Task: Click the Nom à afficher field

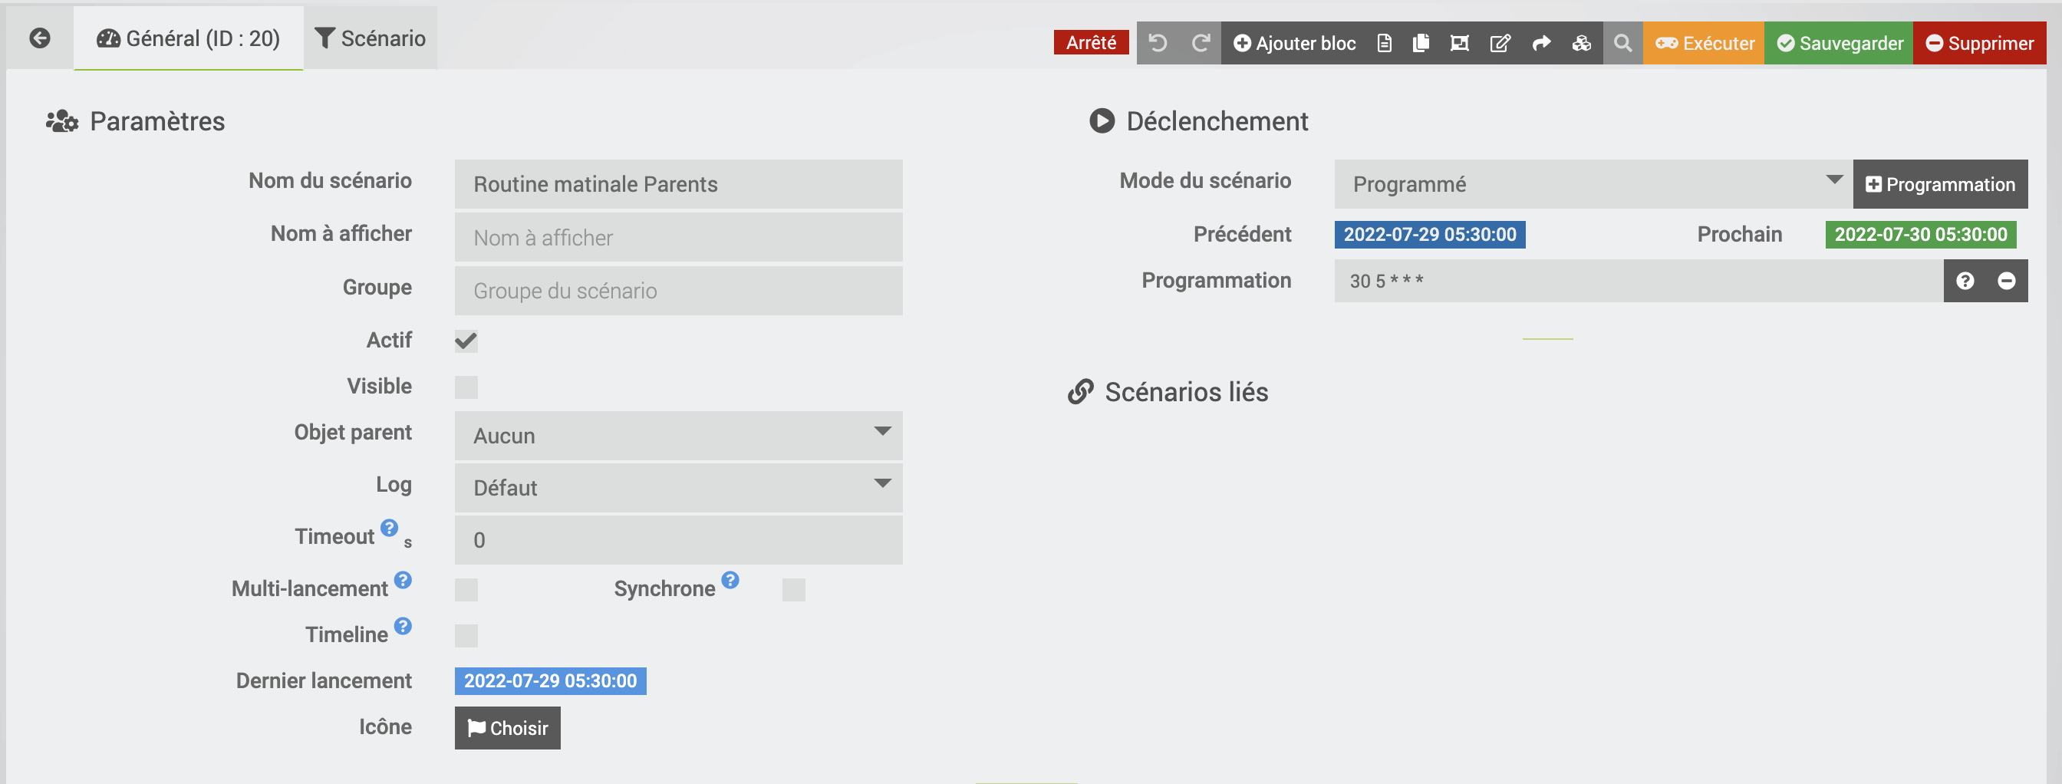Action: point(678,237)
